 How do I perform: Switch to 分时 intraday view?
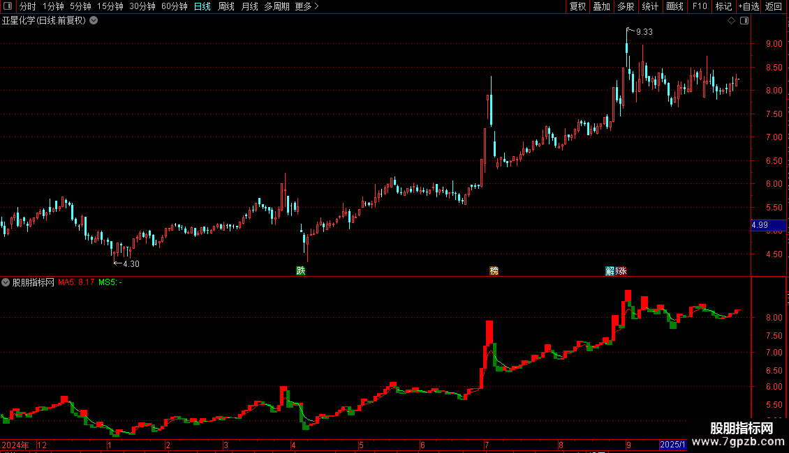tap(28, 6)
